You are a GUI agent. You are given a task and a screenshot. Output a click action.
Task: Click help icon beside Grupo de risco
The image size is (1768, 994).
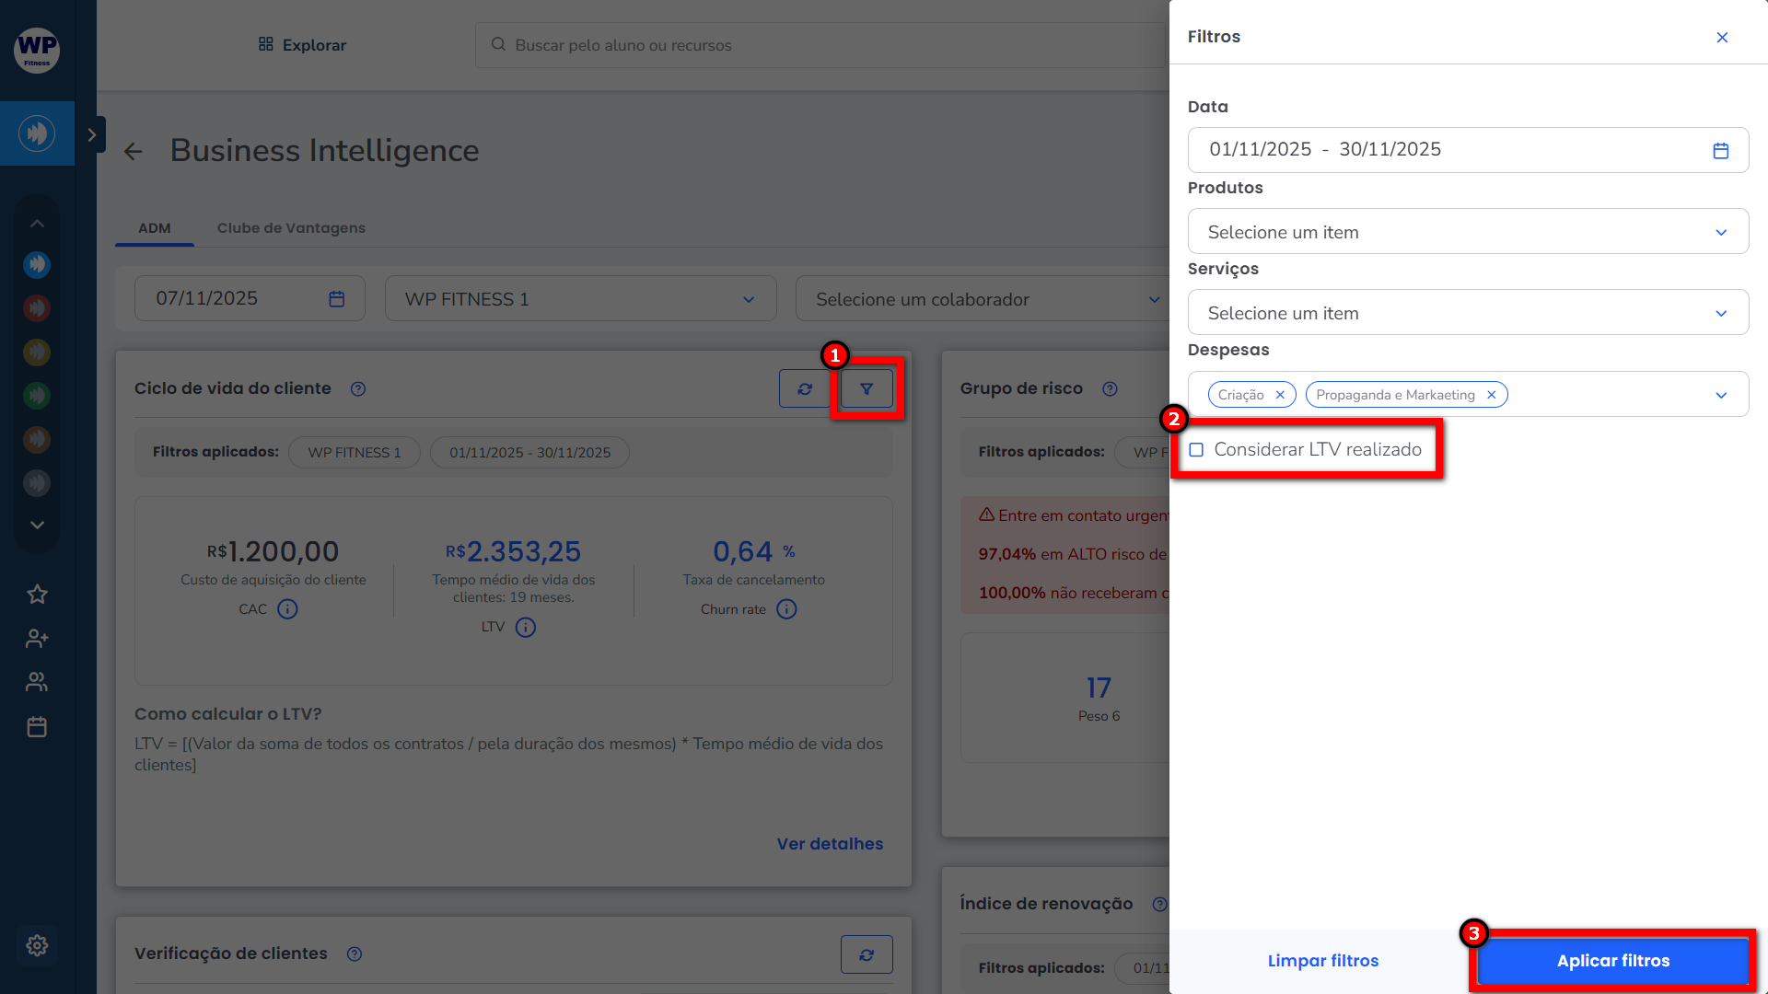pos(1110,389)
